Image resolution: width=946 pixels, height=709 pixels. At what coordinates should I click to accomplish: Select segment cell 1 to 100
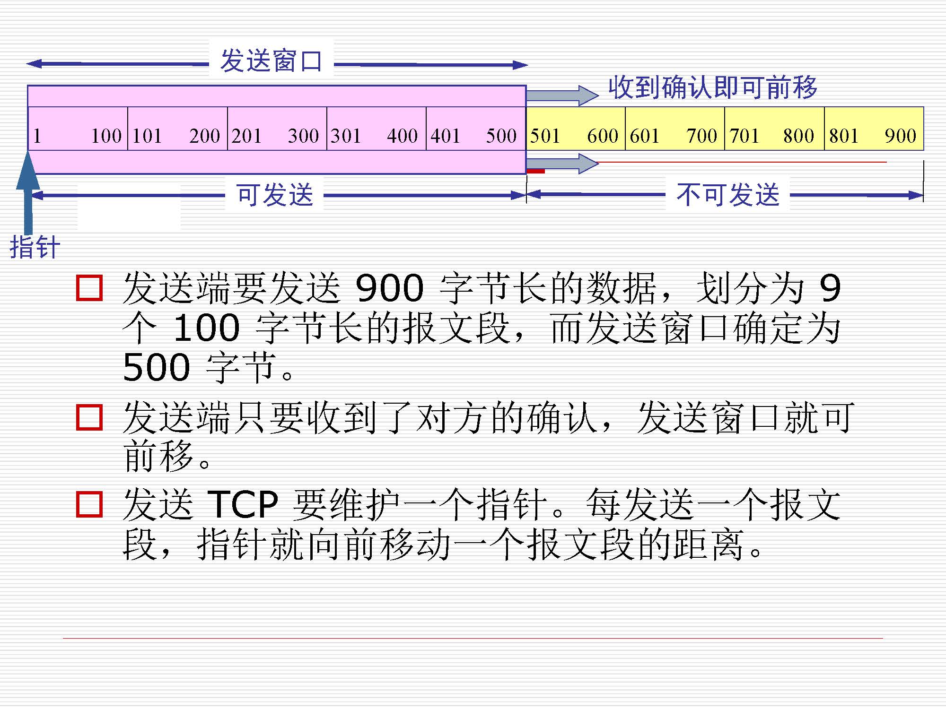(78, 129)
